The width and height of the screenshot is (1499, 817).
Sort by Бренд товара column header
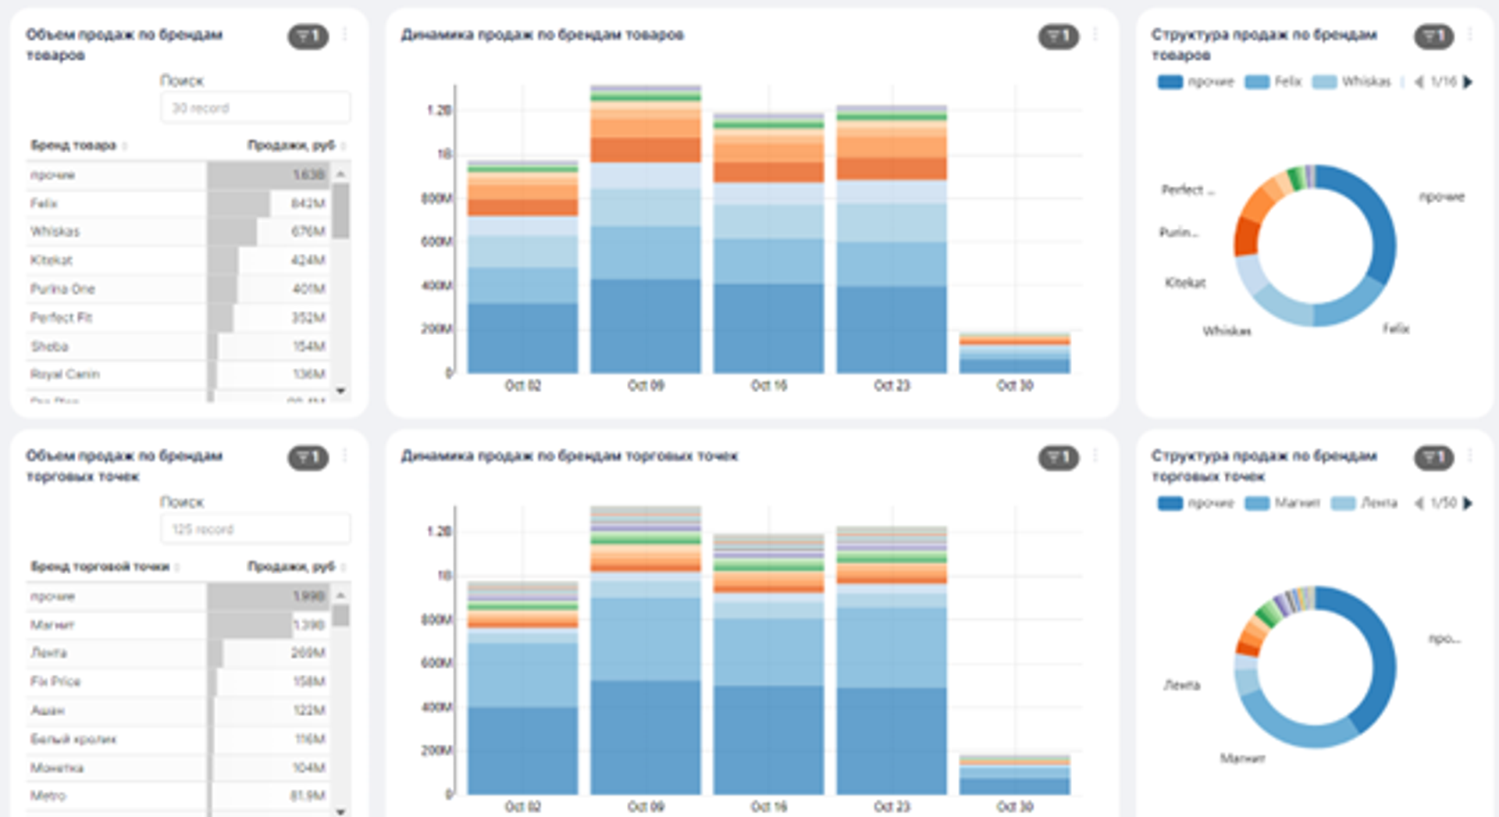[73, 145]
